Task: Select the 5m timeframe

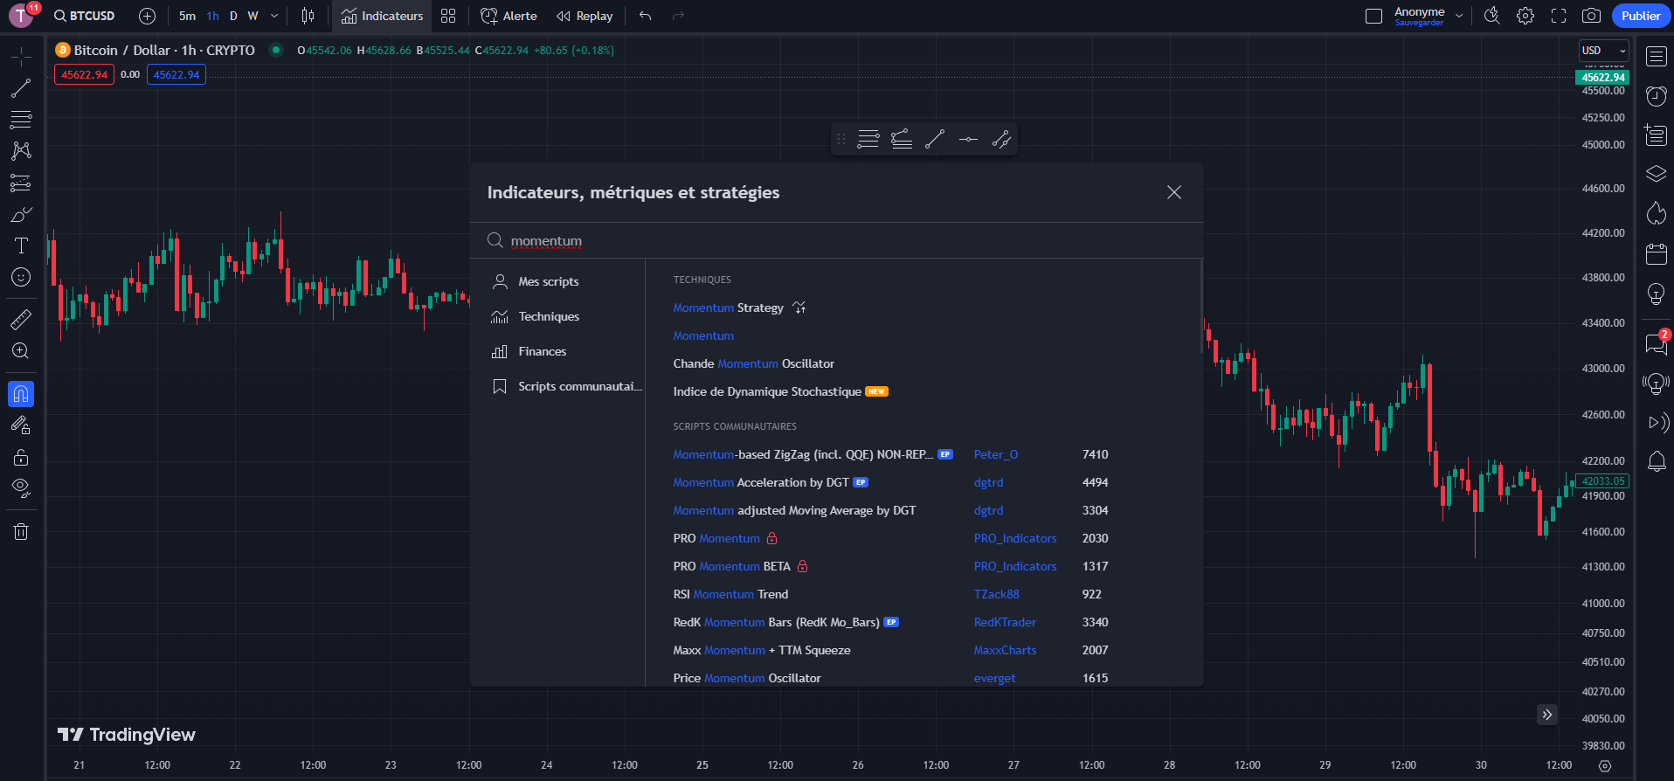Action: click(187, 16)
